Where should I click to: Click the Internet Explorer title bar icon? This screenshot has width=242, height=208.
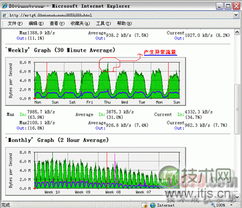click(x=4, y=6)
